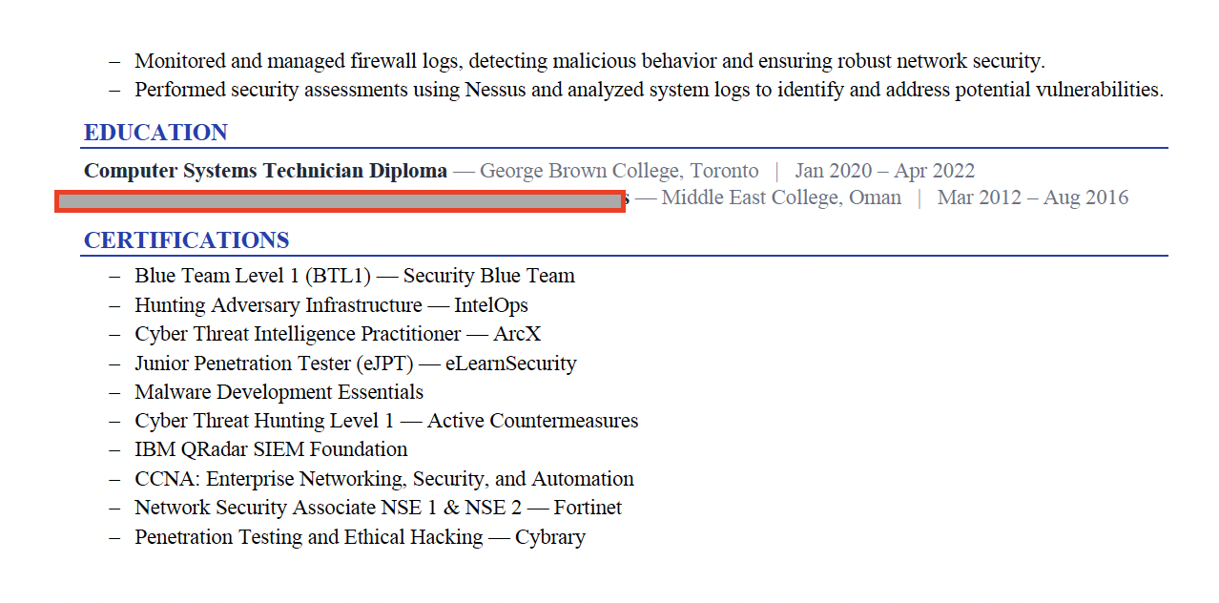
Task: Select the Cyber Threat Hunting Level 1 entry
Action: pos(386,421)
